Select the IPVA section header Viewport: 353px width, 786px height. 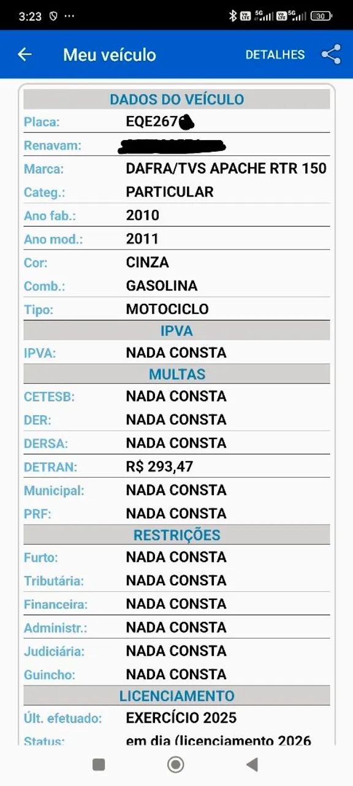[x=176, y=330]
